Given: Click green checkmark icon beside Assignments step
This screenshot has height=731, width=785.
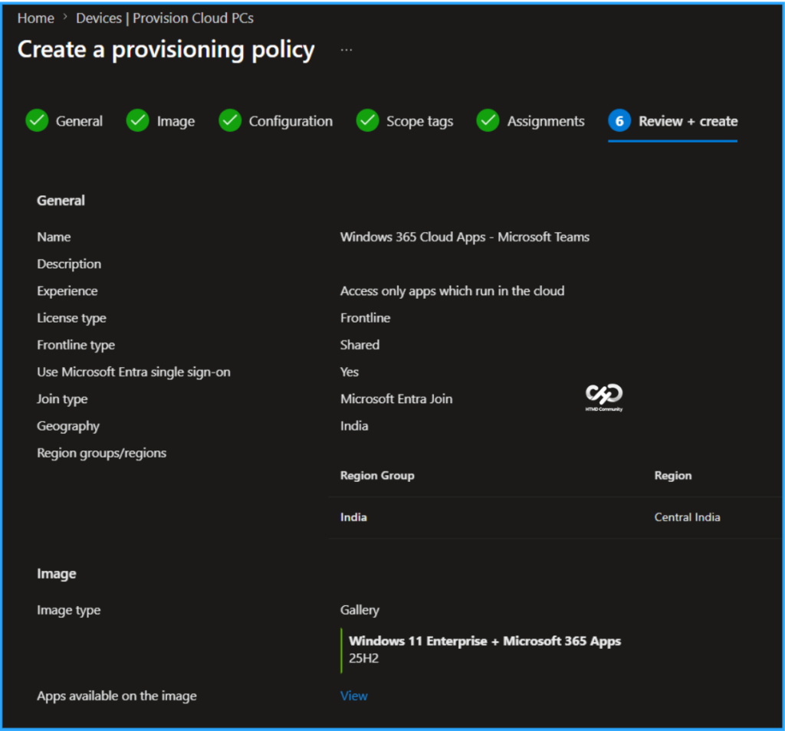Looking at the screenshot, I should (x=488, y=120).
